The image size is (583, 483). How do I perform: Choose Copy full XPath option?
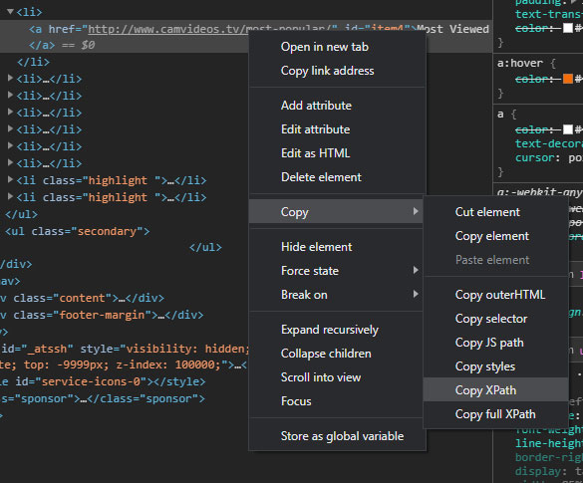(x=495, y=414)
